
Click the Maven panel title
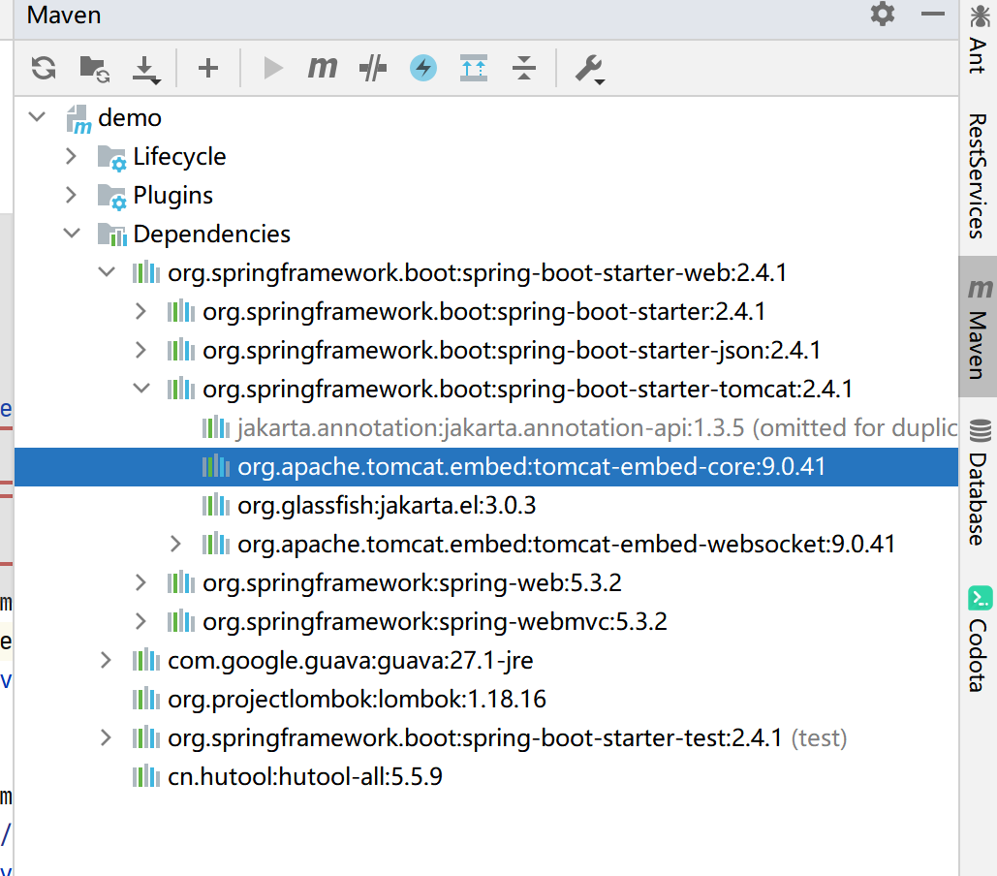pos(64,15)
